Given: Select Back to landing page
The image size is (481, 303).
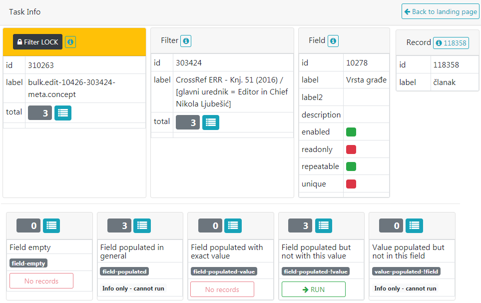Looking at the screenshot, I should (x=440, y=11).
